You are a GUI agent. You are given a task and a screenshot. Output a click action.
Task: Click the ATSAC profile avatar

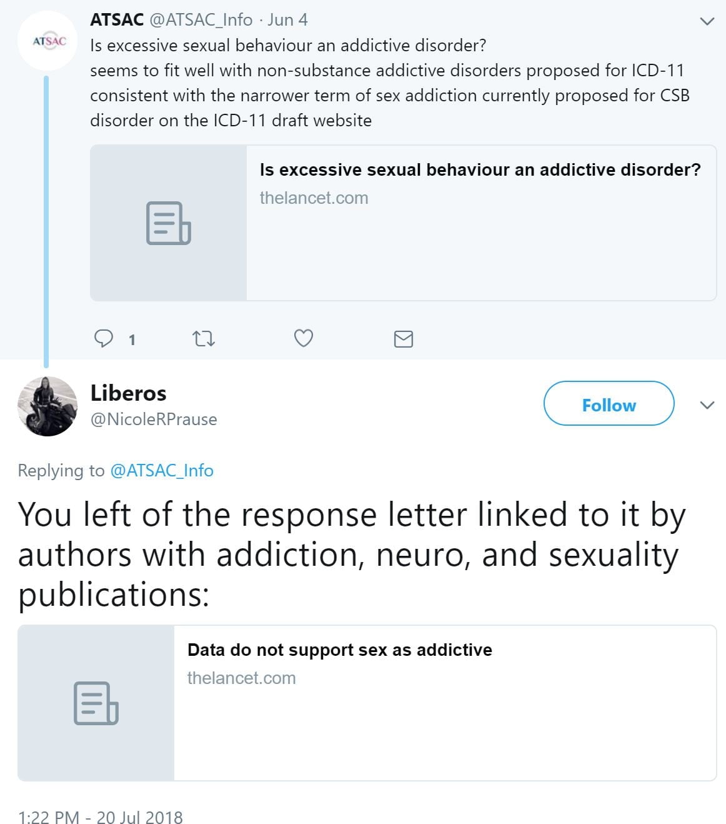tap(49, 41)
